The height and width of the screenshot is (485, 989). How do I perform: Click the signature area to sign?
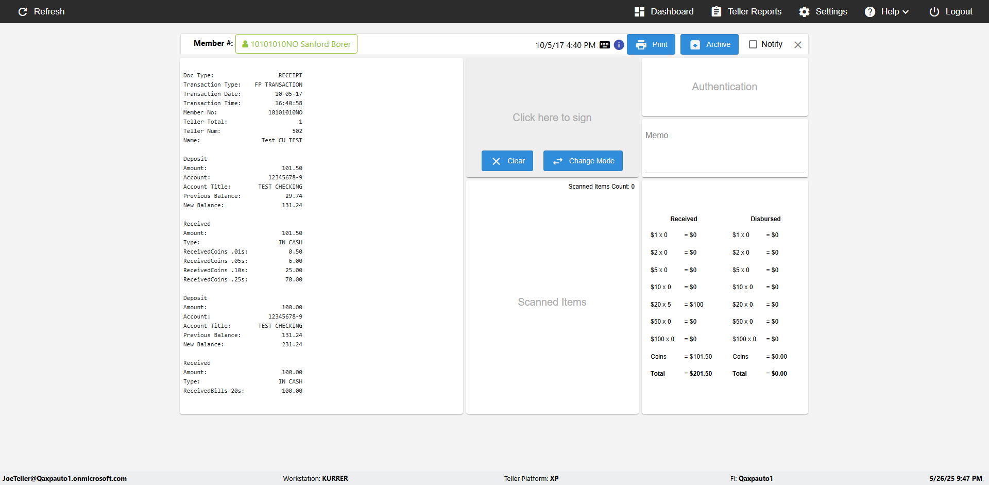coord(552,118)
